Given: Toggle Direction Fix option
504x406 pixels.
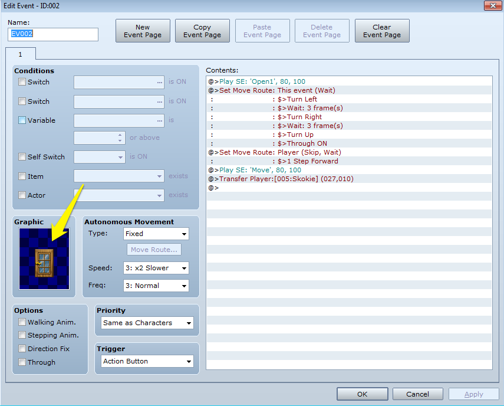Looking at the screenshot, I should coord(22,349).
